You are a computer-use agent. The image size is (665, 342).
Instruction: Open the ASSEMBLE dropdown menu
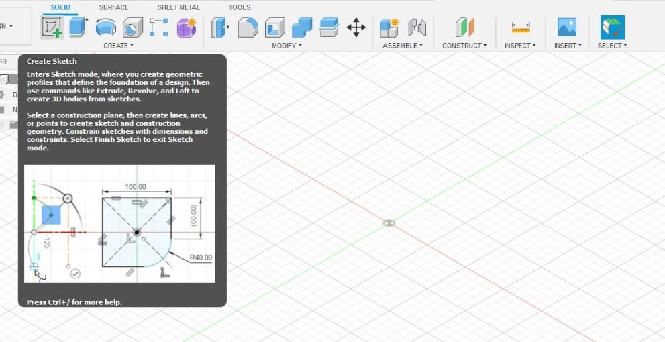click(403, 46)
